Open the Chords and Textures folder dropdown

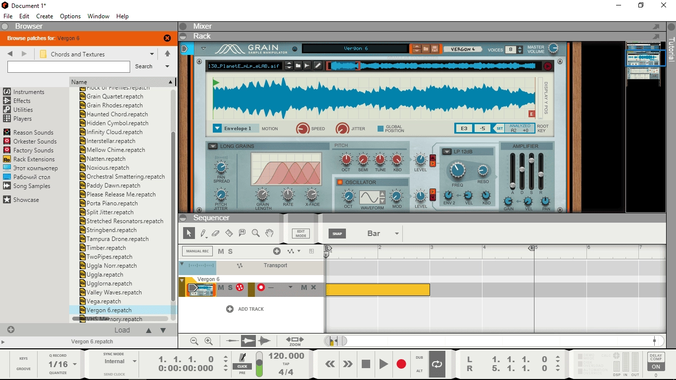(x=152, y=54)
